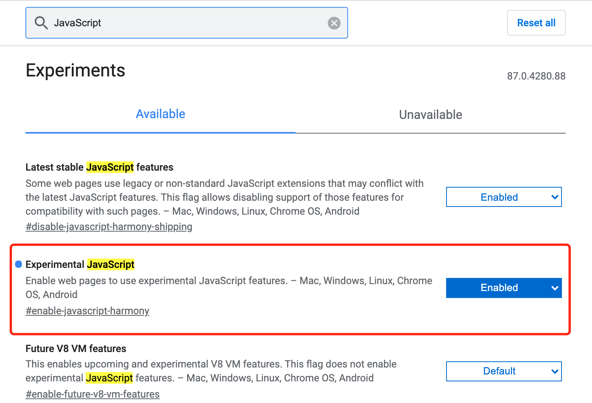Viewport: 592px width, 403px height.
Task: Open #enable-javascript-harmony link
Action: pos(87,311)
